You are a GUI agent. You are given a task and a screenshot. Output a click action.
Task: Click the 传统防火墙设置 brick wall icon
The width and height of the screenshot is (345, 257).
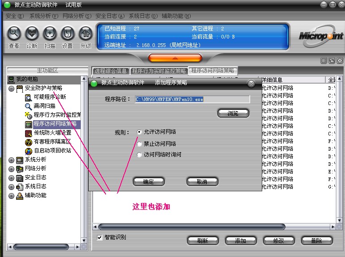[28, 133]
